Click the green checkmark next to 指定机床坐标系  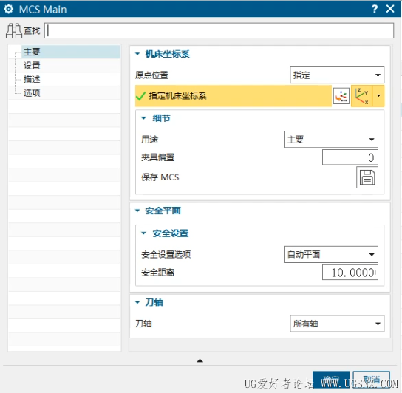click(x=140, y=96)
